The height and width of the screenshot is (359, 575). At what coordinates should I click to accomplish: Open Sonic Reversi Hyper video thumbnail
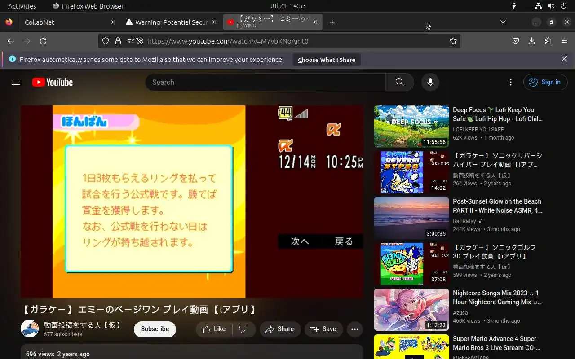click(411, 172)
